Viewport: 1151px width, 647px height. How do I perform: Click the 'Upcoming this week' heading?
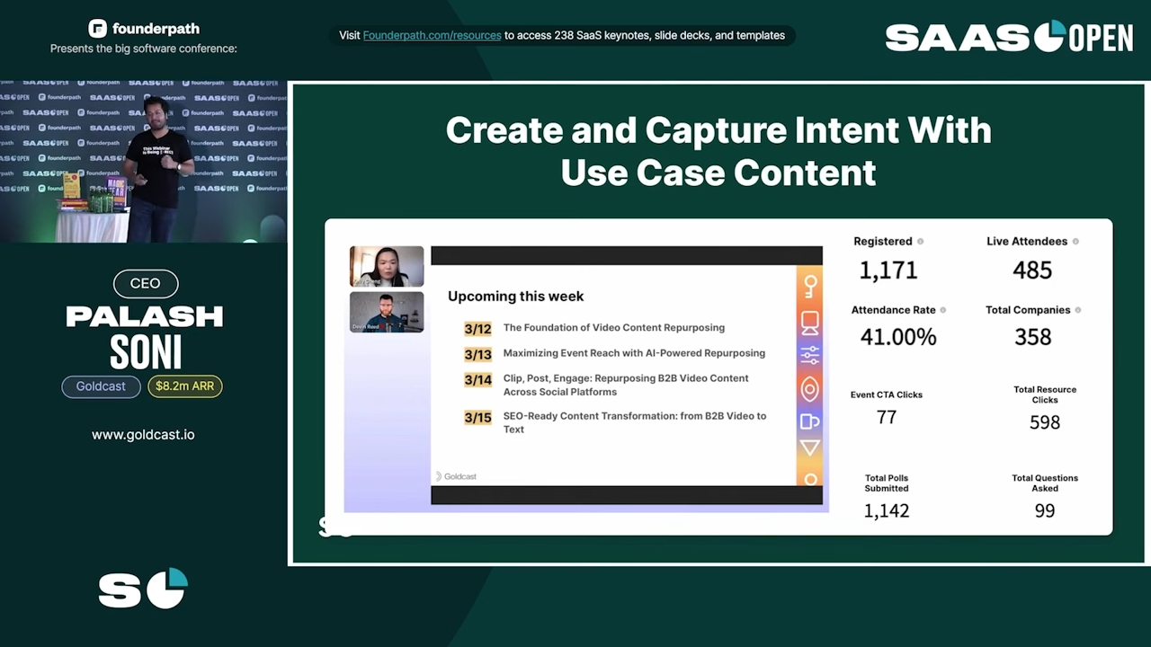[516, 297]
